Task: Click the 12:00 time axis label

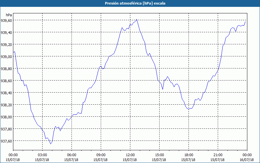Action: 130,155
